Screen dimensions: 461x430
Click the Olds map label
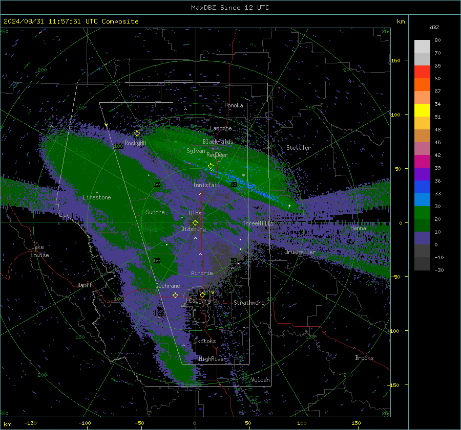[195, 213]
